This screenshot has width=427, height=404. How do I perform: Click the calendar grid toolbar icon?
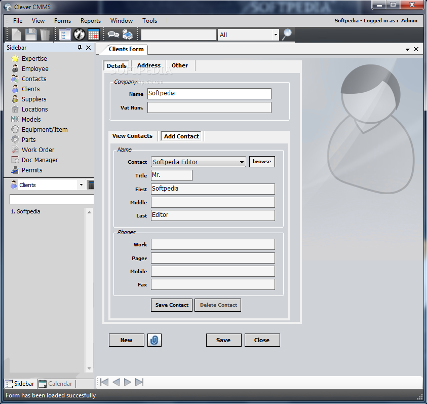coord(93,34)
